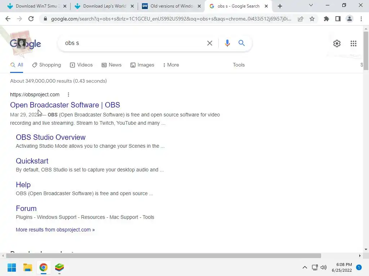This screenshot has height=276, width=369.
Task: Switch to News results
Action: pyautogui.click(x=112, y=65)
